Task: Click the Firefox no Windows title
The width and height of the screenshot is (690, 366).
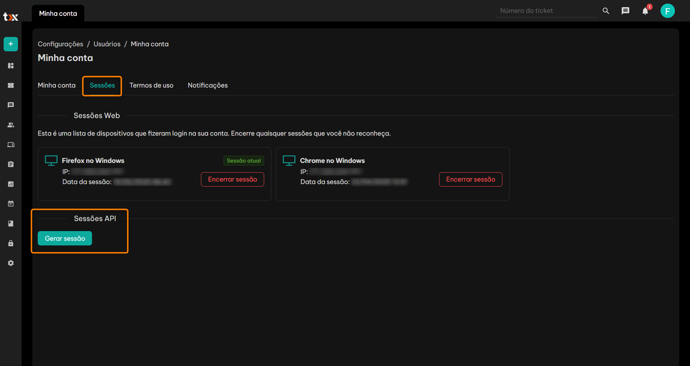Action: point(93,161)
